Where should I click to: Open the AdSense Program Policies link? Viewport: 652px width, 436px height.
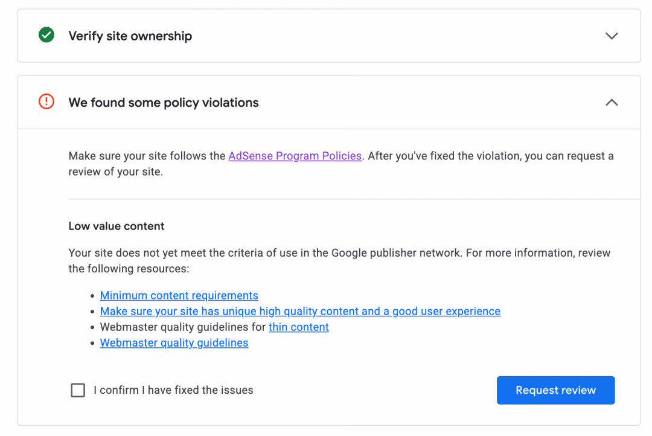(x=295, y=156)
